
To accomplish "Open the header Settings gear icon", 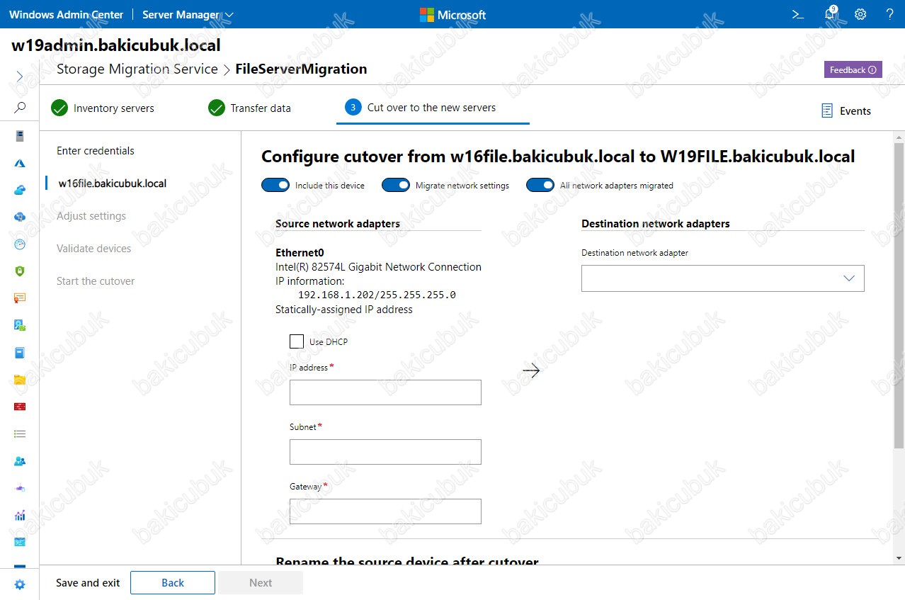I will (860, 14).
